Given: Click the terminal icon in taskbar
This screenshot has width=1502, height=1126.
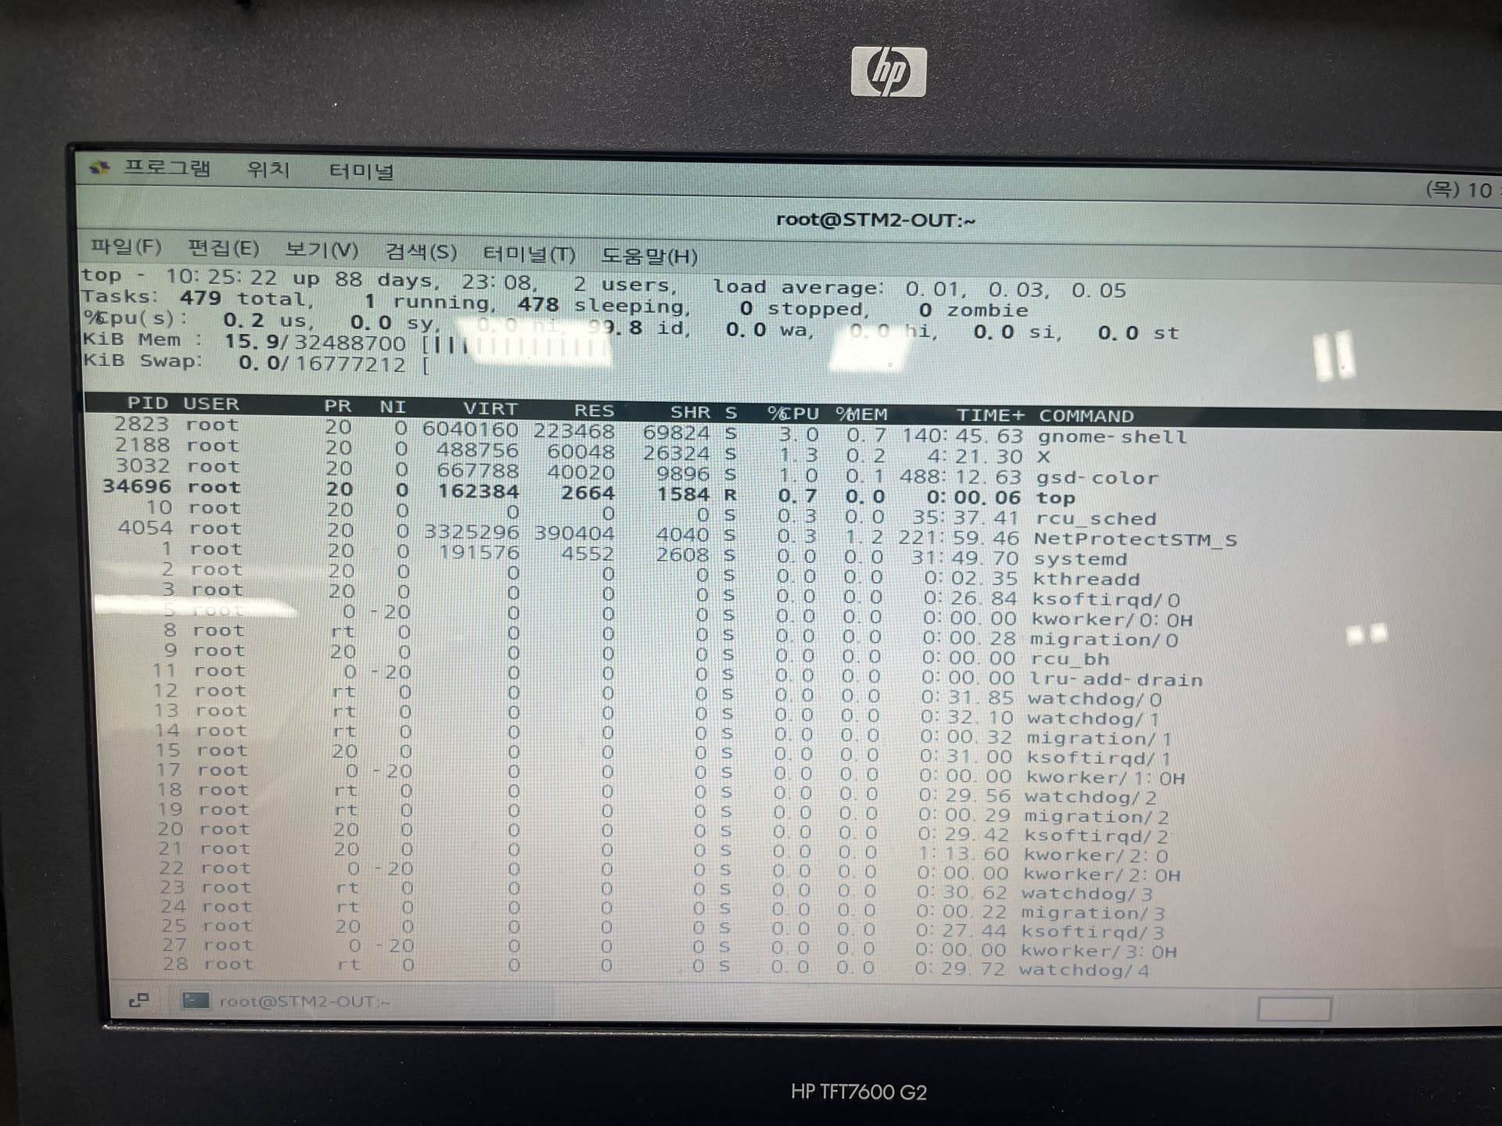Looking at the screenshot, I should 196,1000.
